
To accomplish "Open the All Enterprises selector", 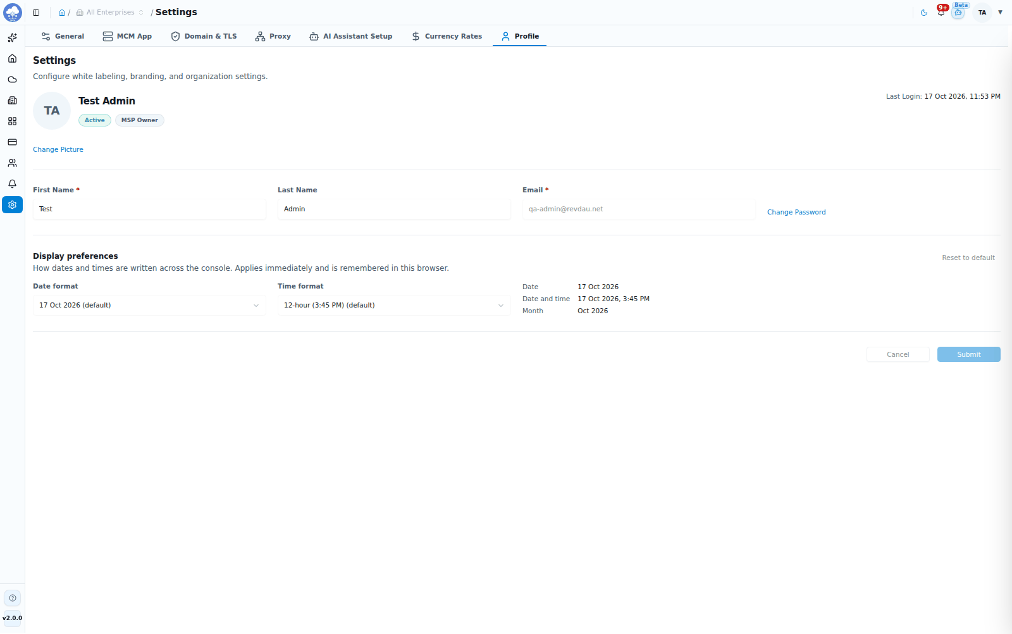I will tap(110, 13).
